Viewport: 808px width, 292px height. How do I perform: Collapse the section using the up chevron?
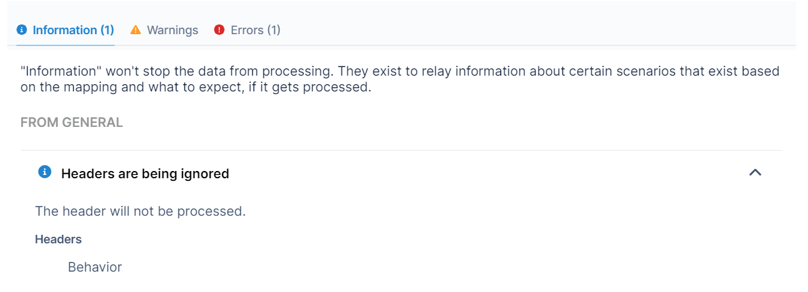click(755, 173)
